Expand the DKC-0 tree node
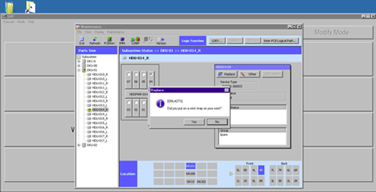The image size is (376, 192). click(79, 61)
